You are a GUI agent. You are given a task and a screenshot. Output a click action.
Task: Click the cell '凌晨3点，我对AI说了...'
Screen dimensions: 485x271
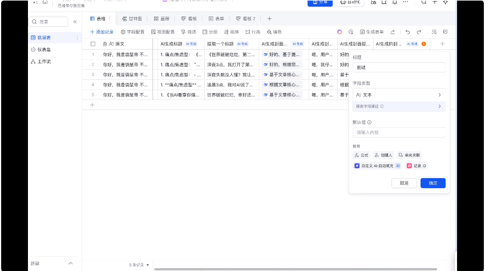click(x=232, y=85)
